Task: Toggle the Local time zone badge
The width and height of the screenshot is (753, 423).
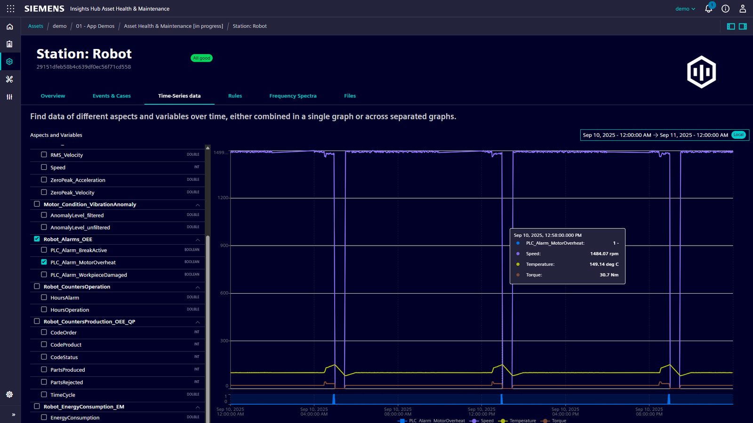Action: (x=739, y=135)
